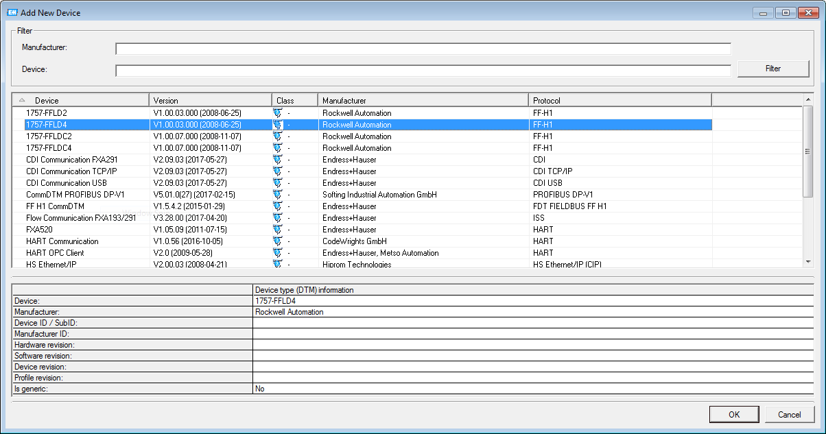Viewport: 826px width, 434px height.
Task: Sort list by Version column header
Action: coord(210,101)
